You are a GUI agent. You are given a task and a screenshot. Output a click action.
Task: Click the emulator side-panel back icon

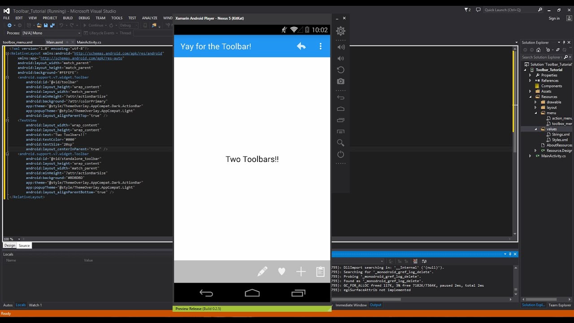tap(341, 97)
